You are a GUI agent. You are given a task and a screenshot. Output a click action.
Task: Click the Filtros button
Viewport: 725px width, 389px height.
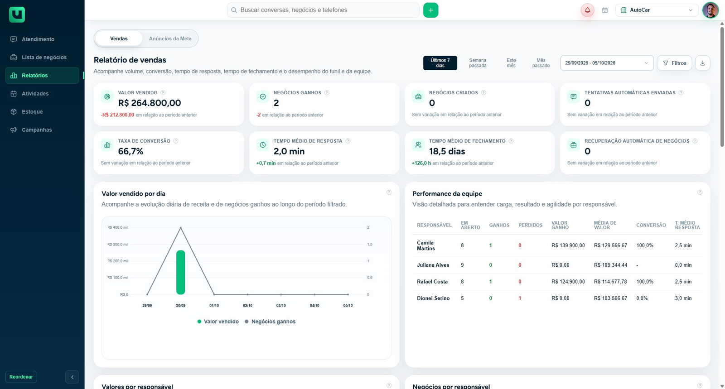[x=674, y=63]
